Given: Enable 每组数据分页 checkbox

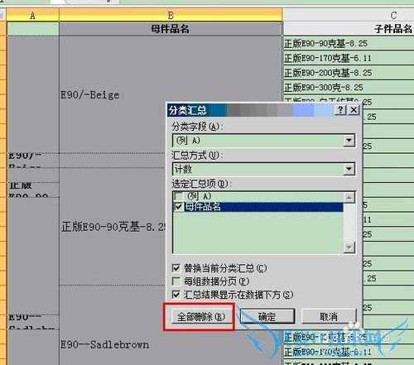Looking at the screenshot, I should coord(176,281).
